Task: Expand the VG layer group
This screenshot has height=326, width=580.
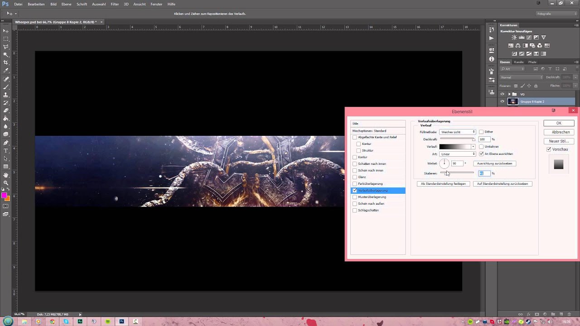Action: pyautogui.click(x=509, y=94)
